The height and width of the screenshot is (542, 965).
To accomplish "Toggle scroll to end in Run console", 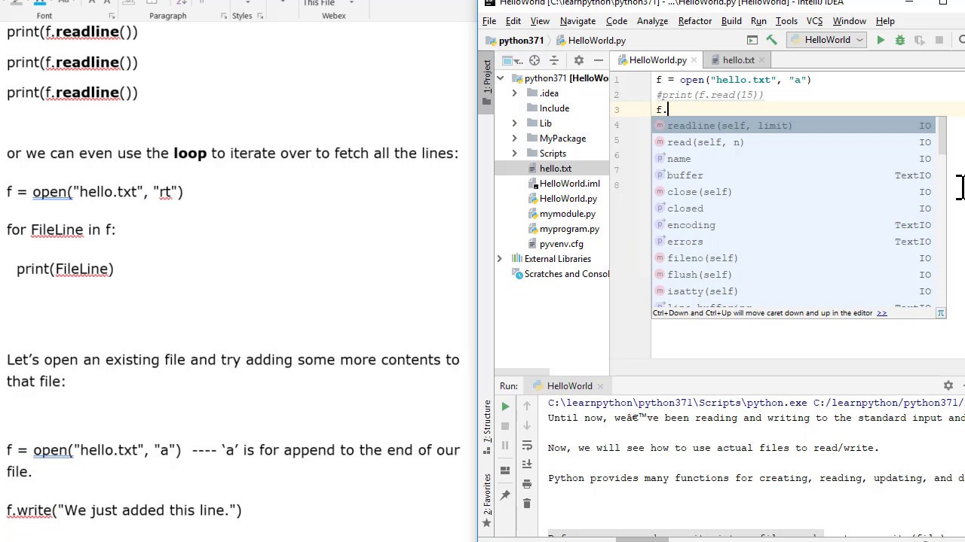I will pyautogui.click(x=527, y=464).
